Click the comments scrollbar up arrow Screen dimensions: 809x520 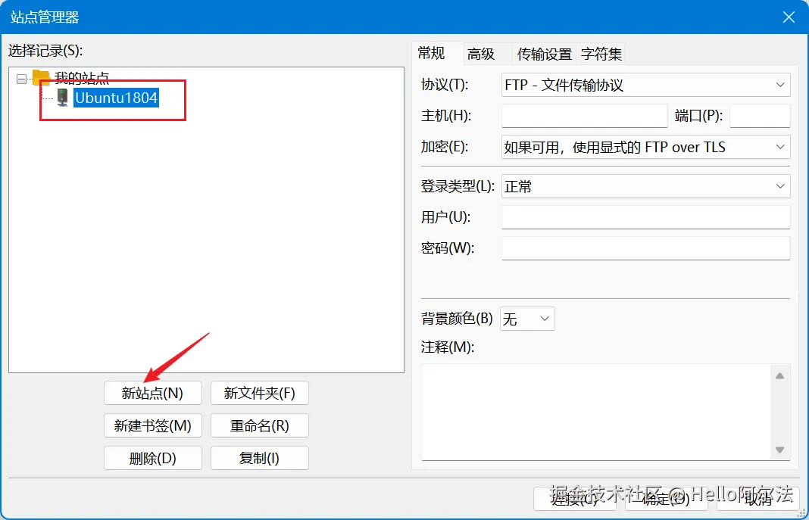[779, 375]
